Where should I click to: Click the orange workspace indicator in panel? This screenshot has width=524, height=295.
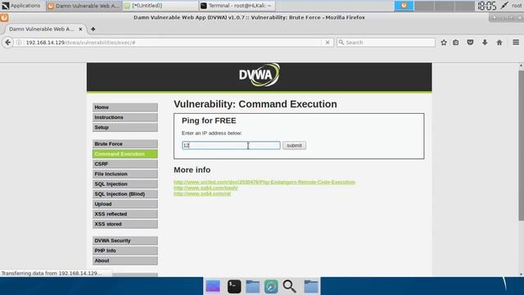[x=404, y=6]
